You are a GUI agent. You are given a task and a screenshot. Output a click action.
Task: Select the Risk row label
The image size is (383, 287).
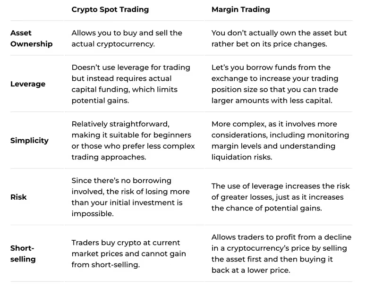coord(18,197)
